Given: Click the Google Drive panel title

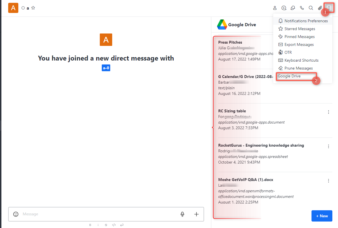Looking at the screenshot, I should tap(242, 25).
